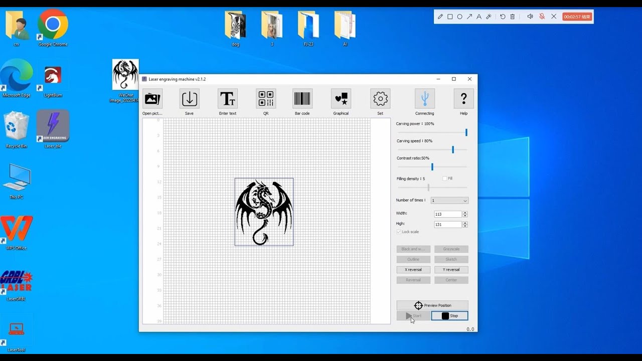Open the Help question mark
Viewport: 642px width, 361px height.
tap(463, 99)
